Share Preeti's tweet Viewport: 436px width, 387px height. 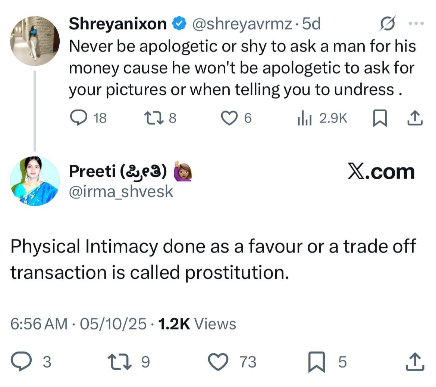pos(414,362)
